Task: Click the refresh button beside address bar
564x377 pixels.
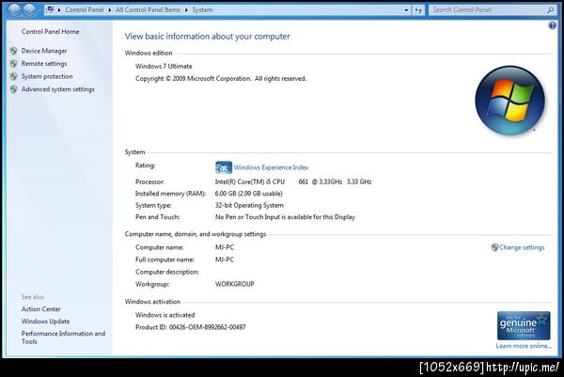Action: 418,10
